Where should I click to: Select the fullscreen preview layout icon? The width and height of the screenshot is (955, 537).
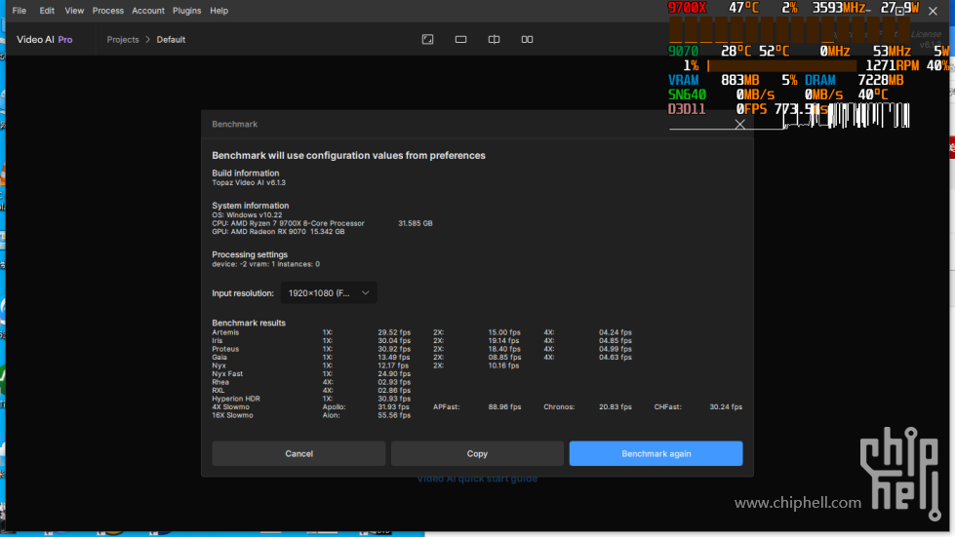(x=427, y=40)
